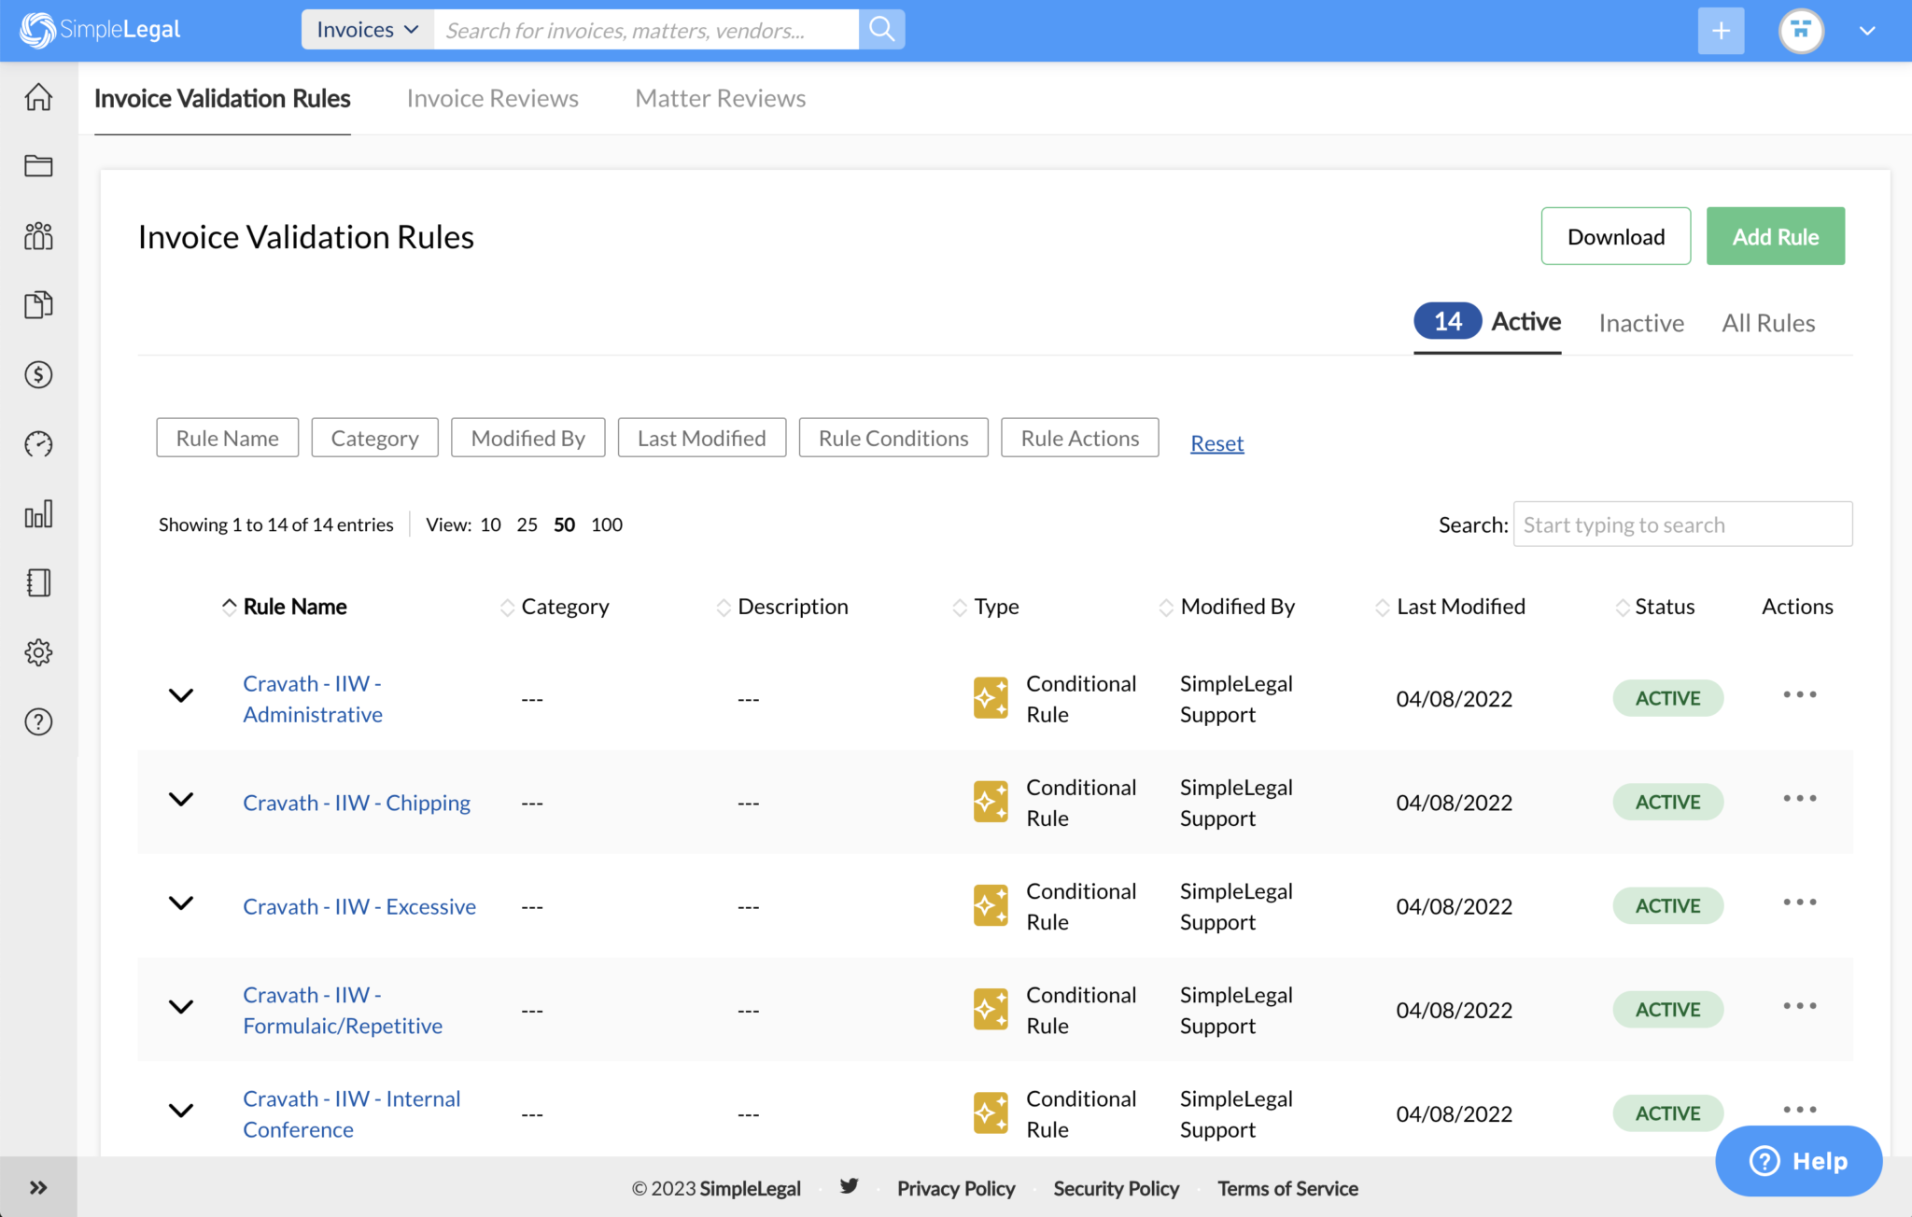Switch to the Invoice Reviews tab
This screenshot has height=1217, width=1912.
pos(492,98)
